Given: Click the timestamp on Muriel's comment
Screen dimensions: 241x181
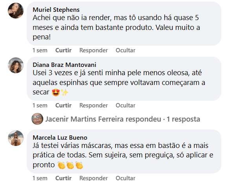Looking at the screenshot, I should pyautogui.click(x=40, y=50).
